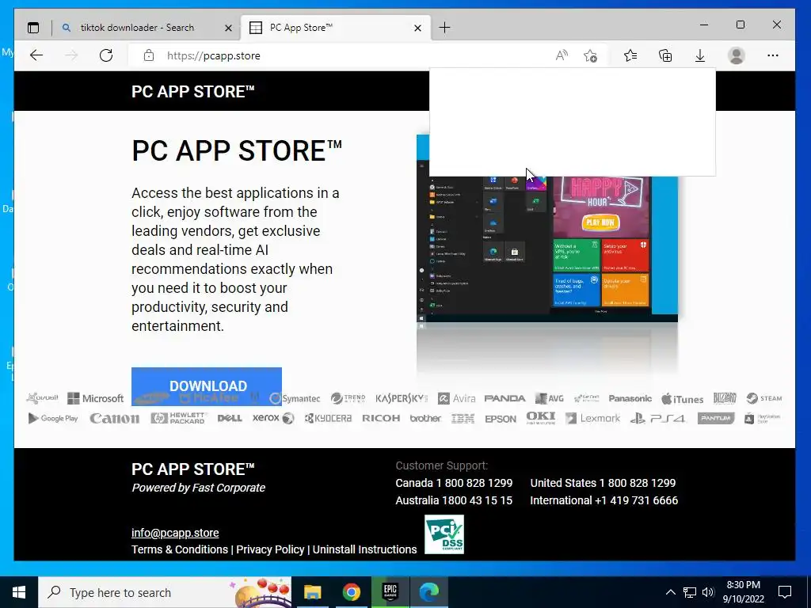
Task: Show hidden system tray icons chevron
Action: [670, 592]
